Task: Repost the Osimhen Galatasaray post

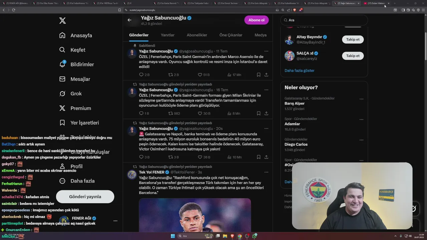Action: (173, 157)
